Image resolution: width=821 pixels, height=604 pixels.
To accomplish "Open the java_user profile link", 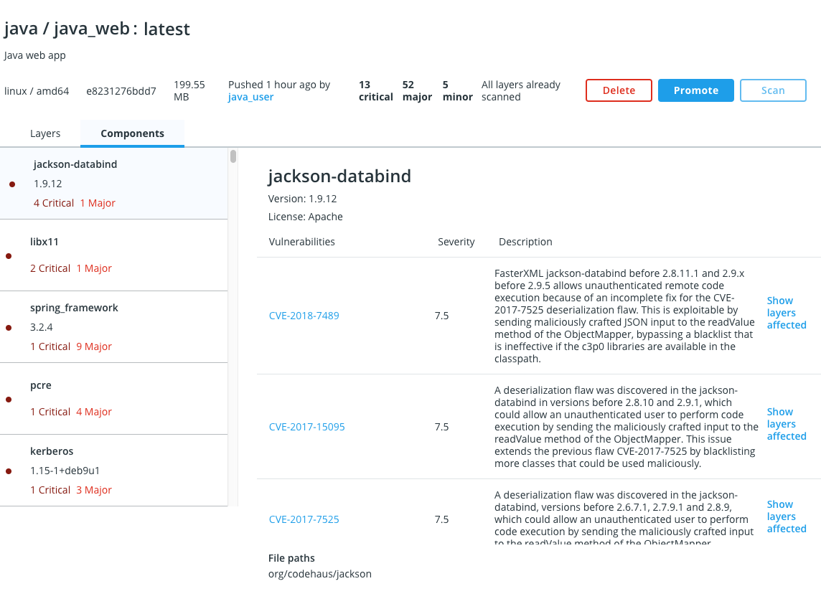I will [x=250, y=97].
